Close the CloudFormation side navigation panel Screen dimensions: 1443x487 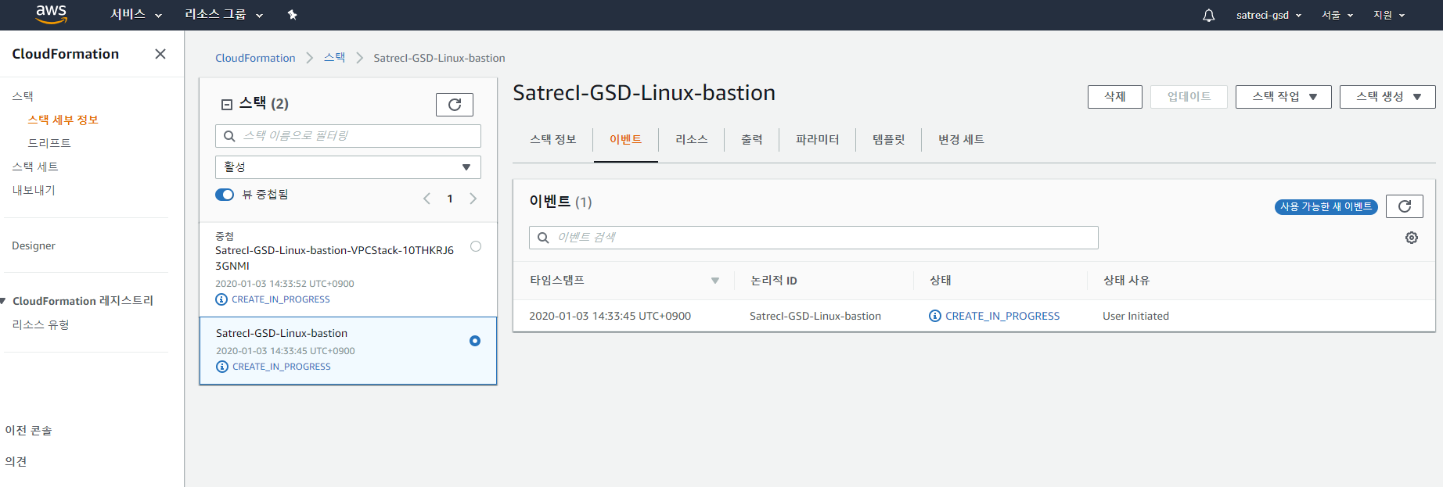160,54
